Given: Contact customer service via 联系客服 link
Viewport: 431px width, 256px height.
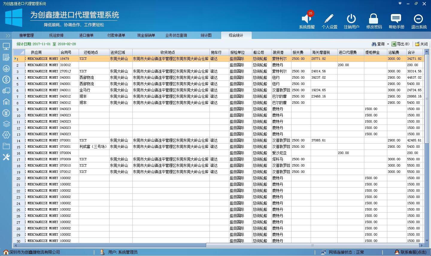Looking at the screenshot, I should tap(411, 252).
